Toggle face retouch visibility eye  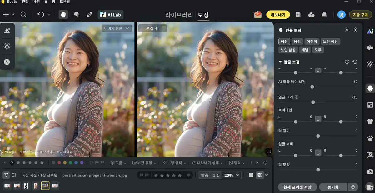pyautogui.click(x=347, y=62)
